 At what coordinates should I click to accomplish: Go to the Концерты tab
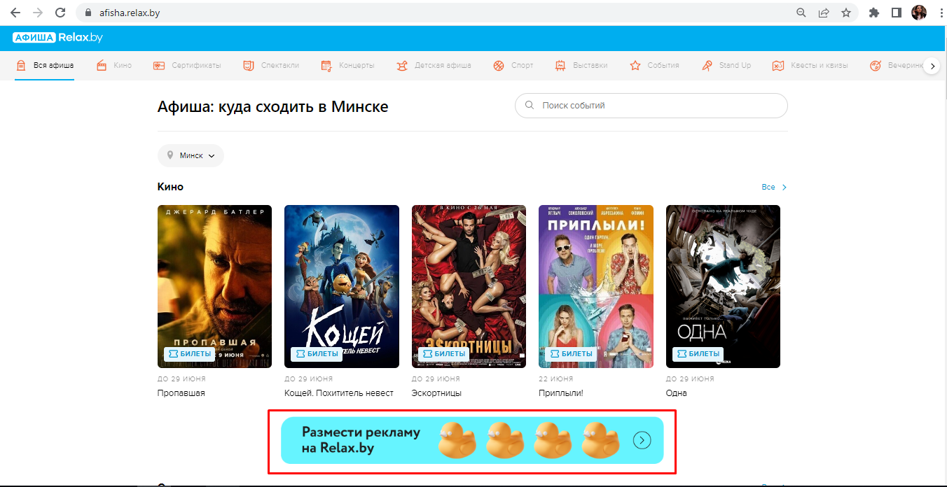click(x=347, y=65)
